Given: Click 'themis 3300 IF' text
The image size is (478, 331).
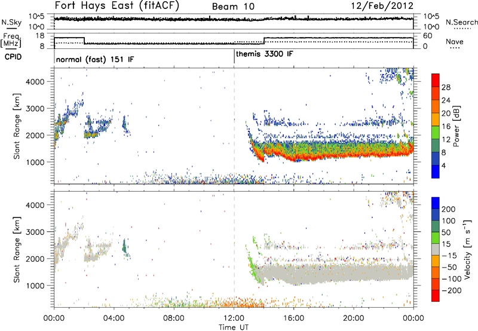Looking at the screenshot, I should (x=264, y=54).
